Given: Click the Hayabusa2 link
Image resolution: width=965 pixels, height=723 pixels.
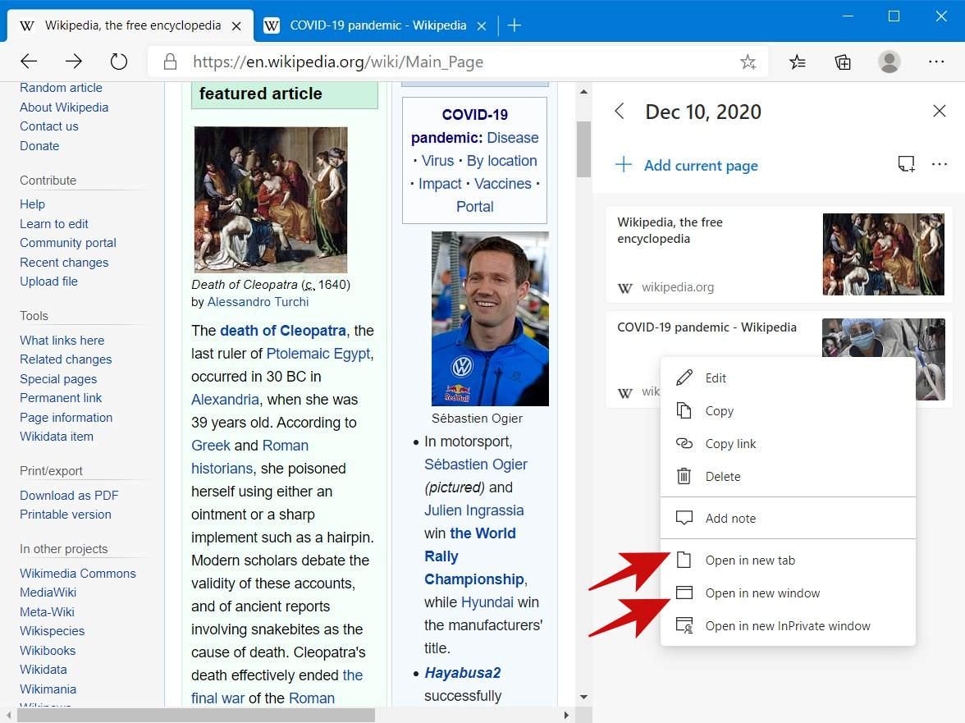Looking at the screenshot, I should click(462, 673).
